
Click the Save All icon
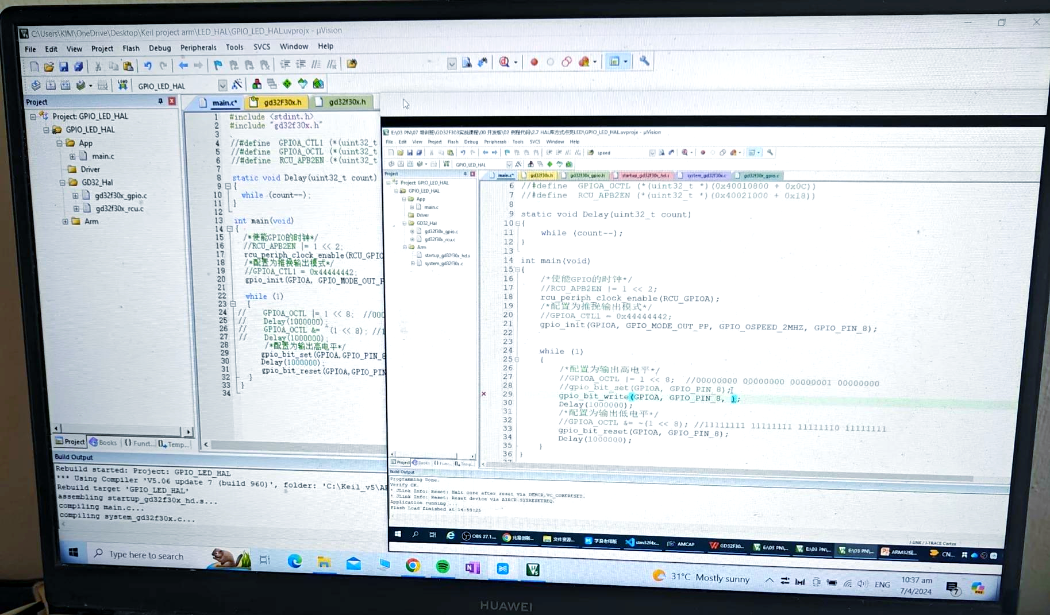[x=79, y=67]
